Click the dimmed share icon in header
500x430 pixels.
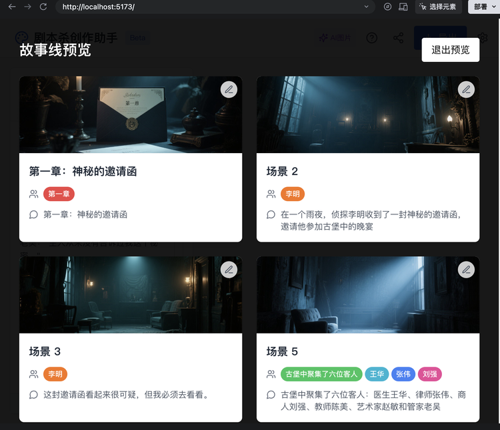398,38
